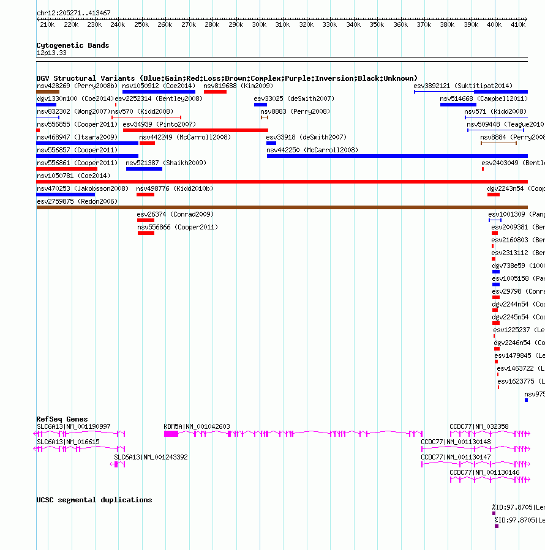This screenshot has width=545, height=550.
Task: Click the nsv556855 (Cooper2011) variant label
Action: pos(77,125)
